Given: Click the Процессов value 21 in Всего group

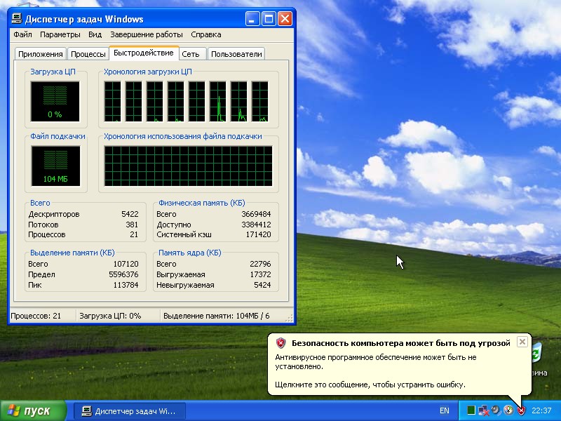Looking at the screenshot, I should (134, 234).
